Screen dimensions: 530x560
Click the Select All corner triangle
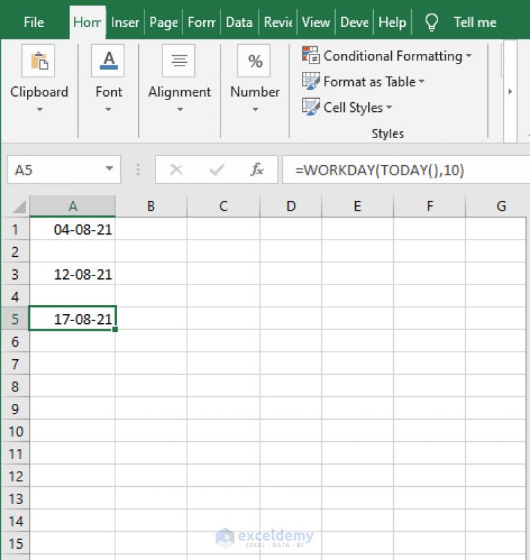click(19, 206)
